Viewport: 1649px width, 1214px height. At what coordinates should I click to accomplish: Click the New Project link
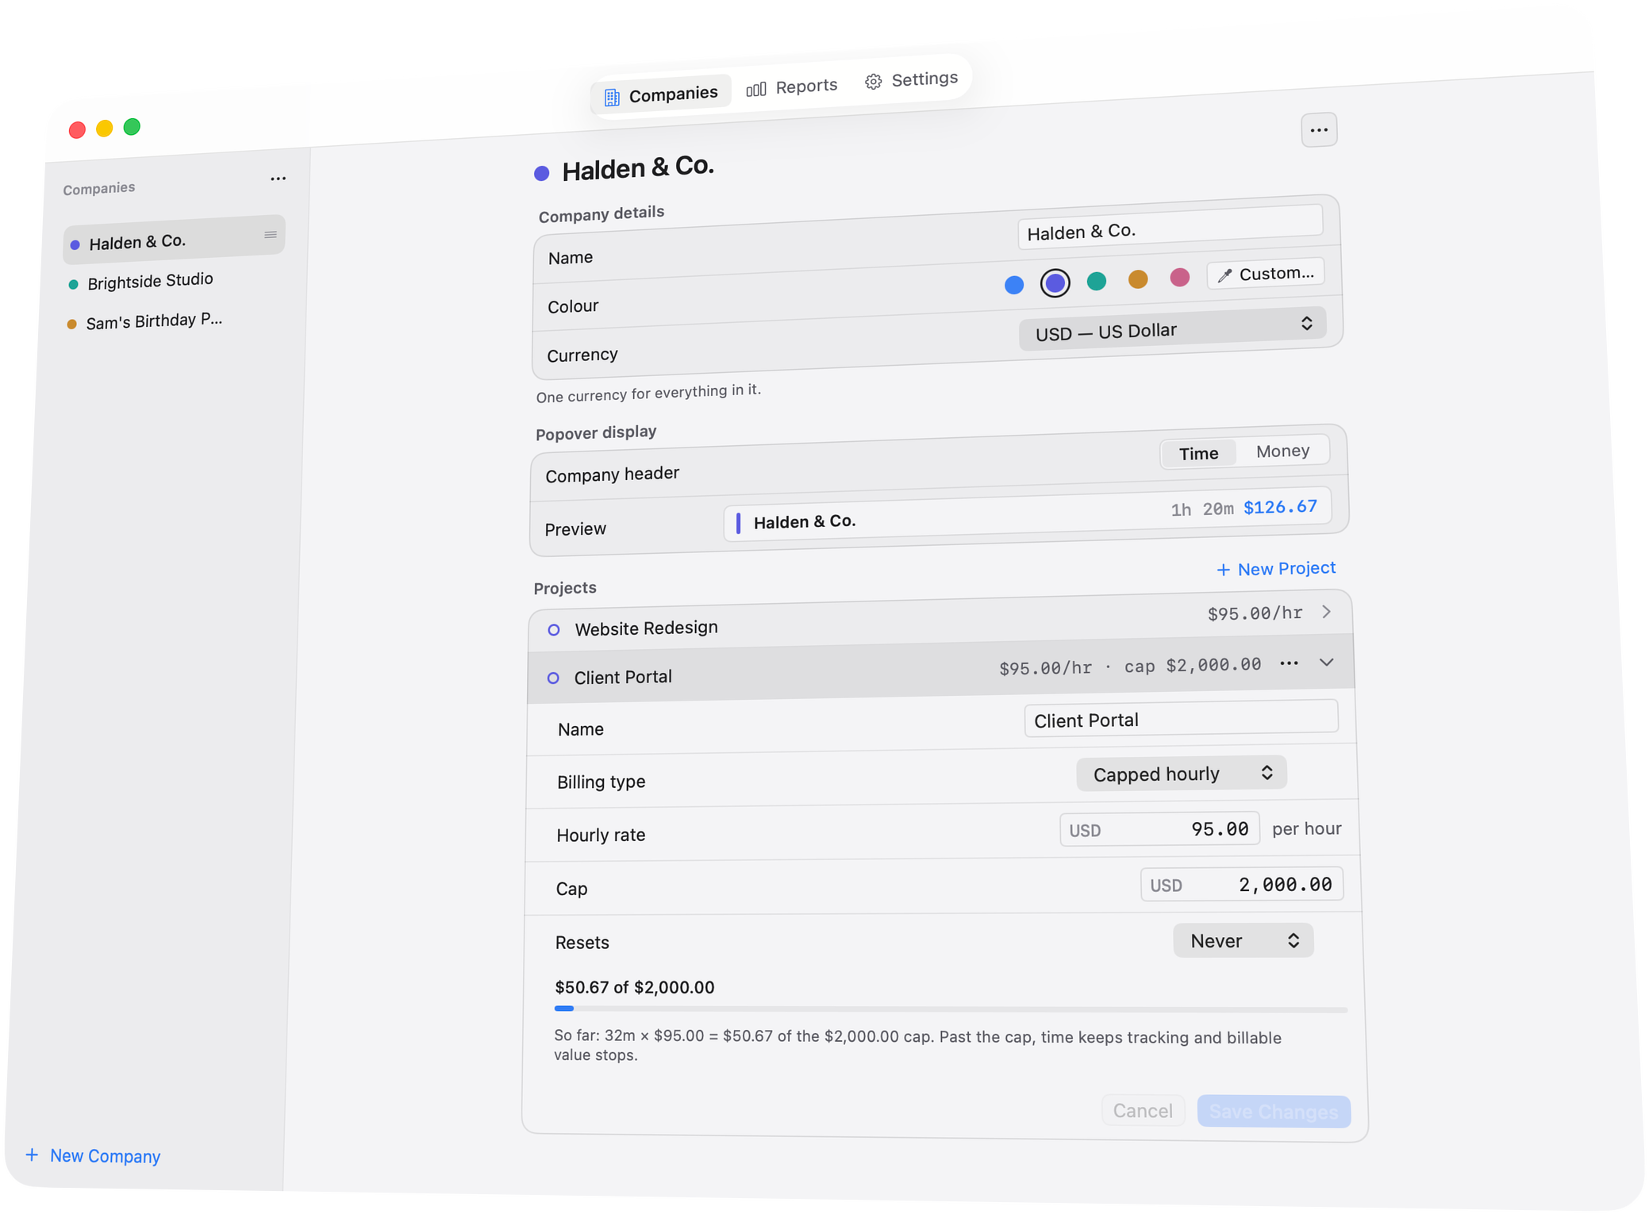1276,568
